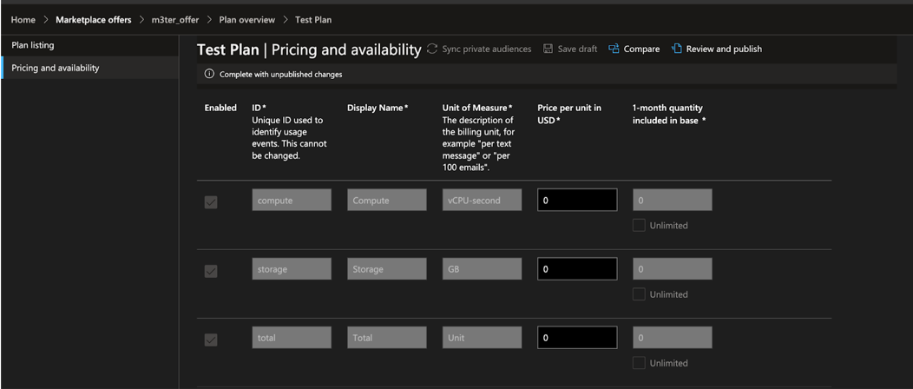The width and height of the screenshot is (913, 389).
Task: Click the Sync private audiences refresh icon
Action: tap(432, 49)
